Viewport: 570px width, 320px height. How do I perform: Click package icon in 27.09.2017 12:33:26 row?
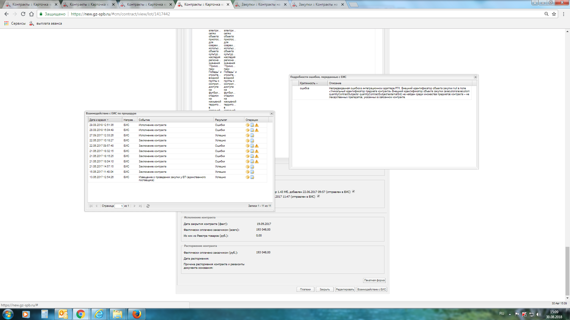248,135
